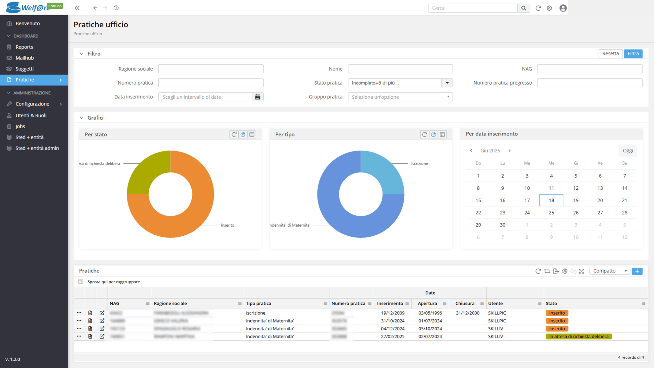Open Soggetti in sidebar
The width and height of the screenshot is (654, 368).
[34, 69]
